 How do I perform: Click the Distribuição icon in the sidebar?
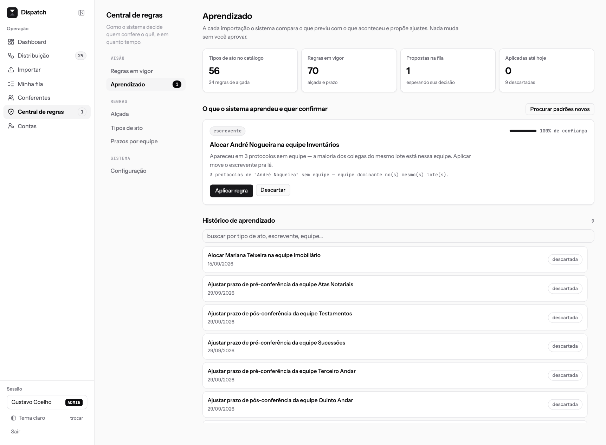(x=11, y=55)
